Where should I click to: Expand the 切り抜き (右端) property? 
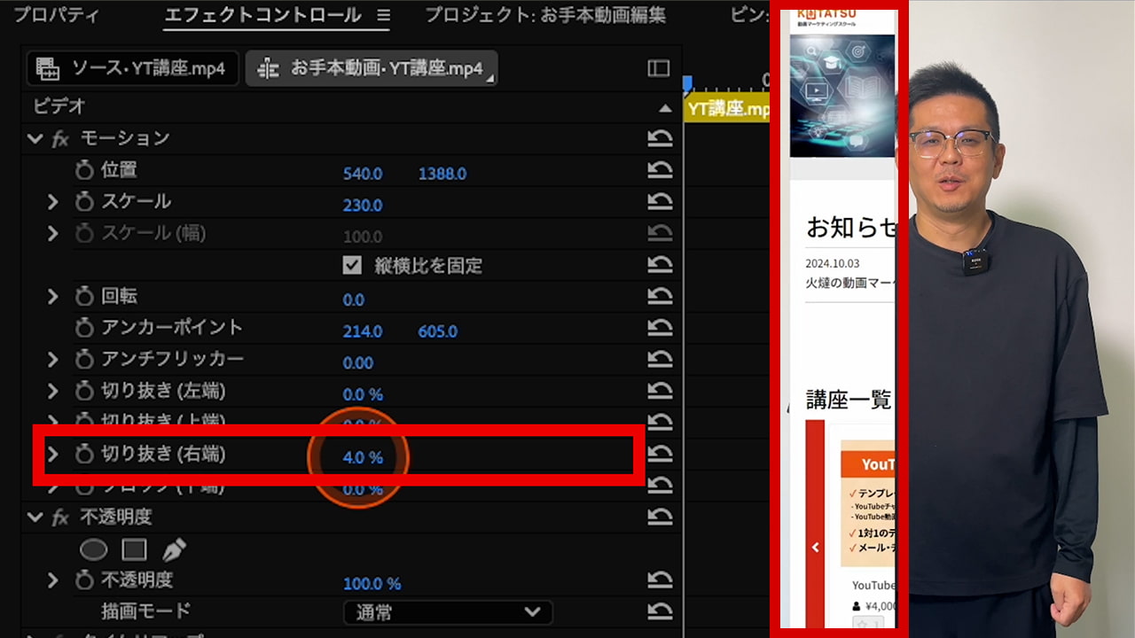[52, 455]
